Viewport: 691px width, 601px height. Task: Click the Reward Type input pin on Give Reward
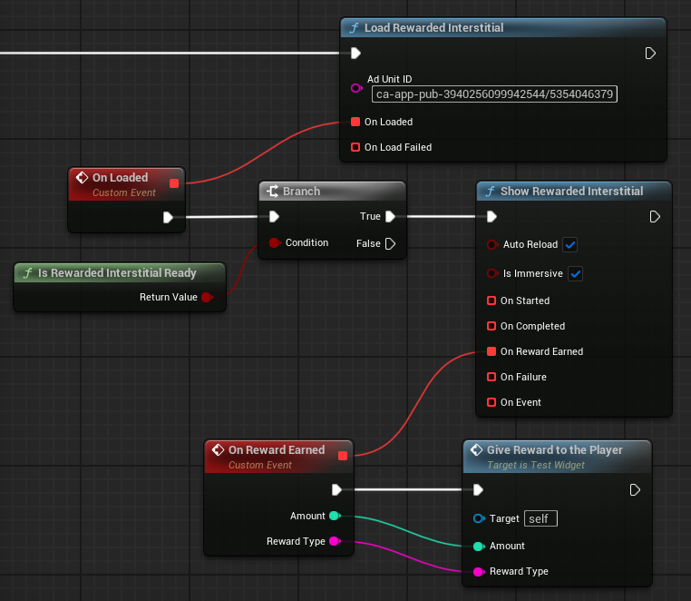(478, 572)
